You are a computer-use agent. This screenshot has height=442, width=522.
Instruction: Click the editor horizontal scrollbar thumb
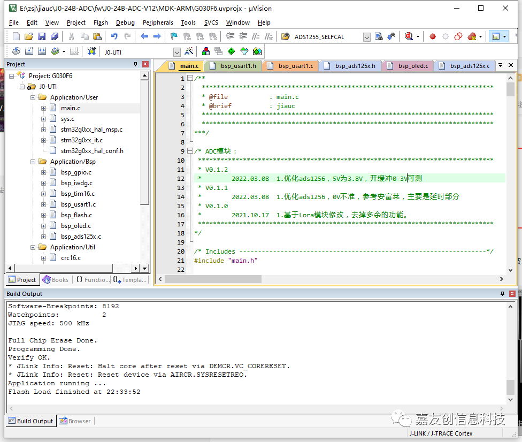pos(213,279)
